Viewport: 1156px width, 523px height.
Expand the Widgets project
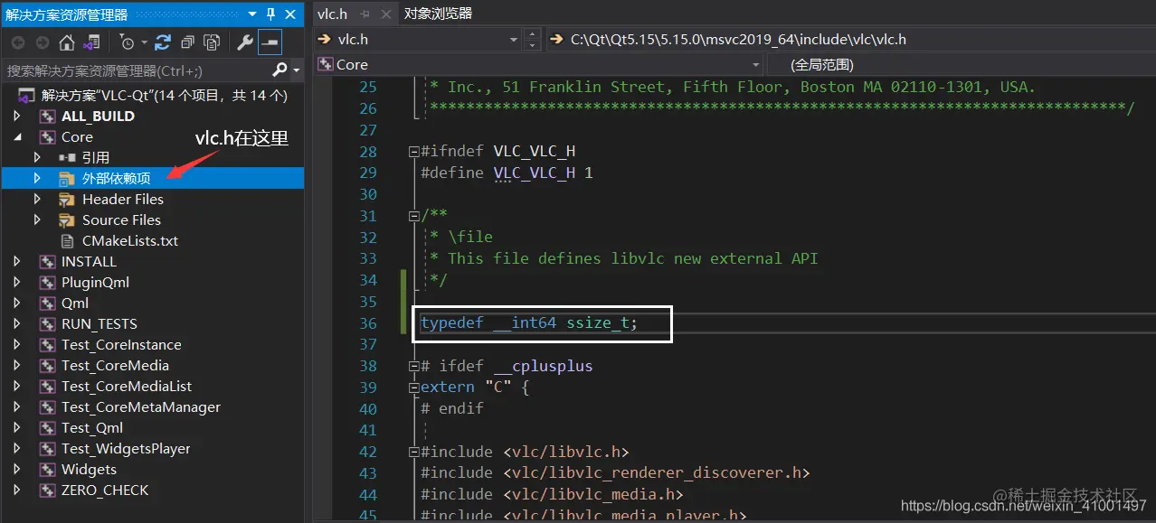coord(16,470)
